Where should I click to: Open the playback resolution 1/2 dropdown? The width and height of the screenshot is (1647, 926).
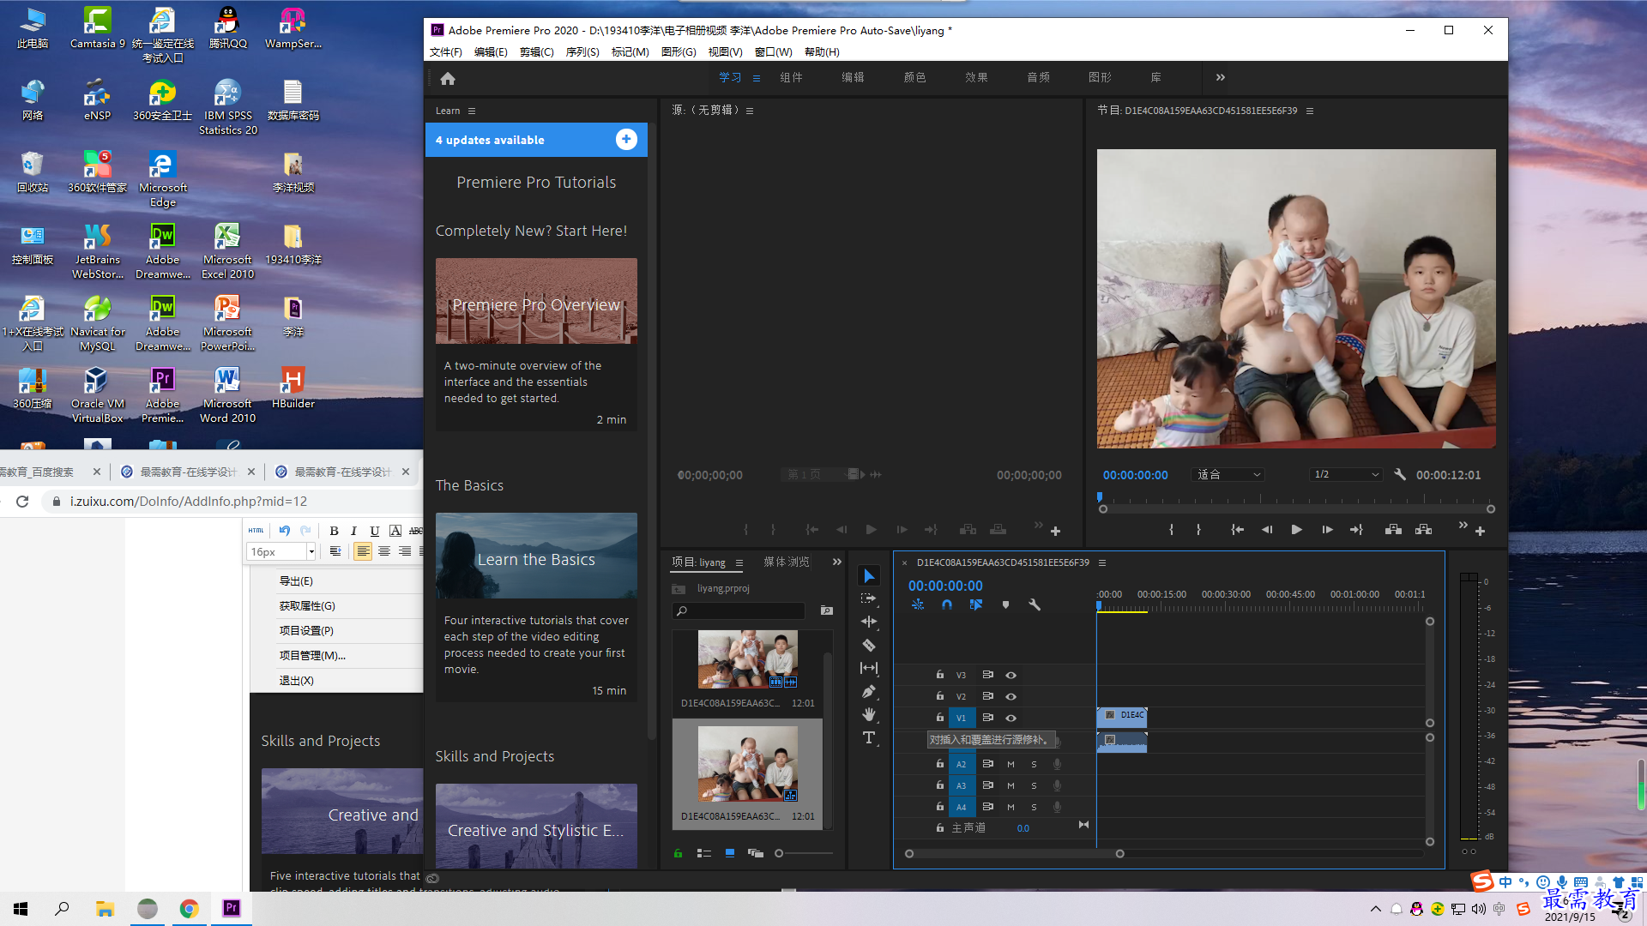1347,474
